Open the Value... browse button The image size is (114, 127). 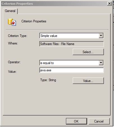click(x=88, y=81)
